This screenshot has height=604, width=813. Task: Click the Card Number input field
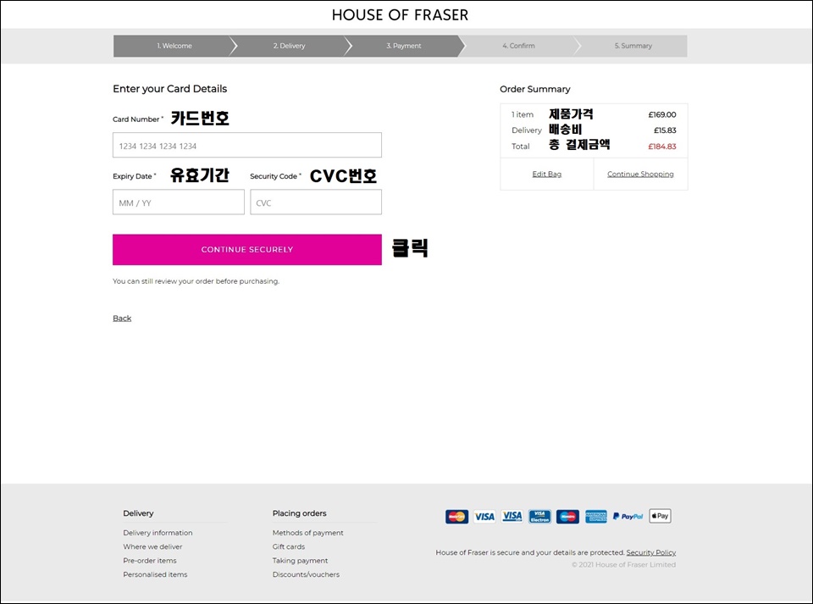point(247,145)
